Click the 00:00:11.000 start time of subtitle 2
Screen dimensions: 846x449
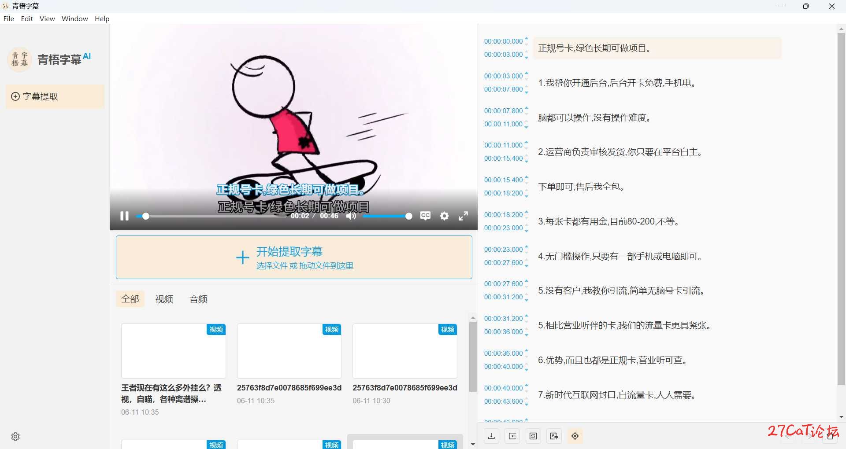click(x=503, y=145)
